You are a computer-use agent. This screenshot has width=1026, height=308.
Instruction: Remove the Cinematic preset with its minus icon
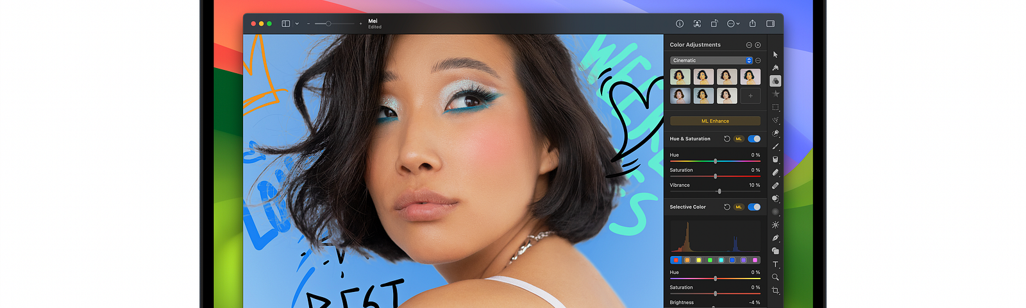(x=758, y=60)
